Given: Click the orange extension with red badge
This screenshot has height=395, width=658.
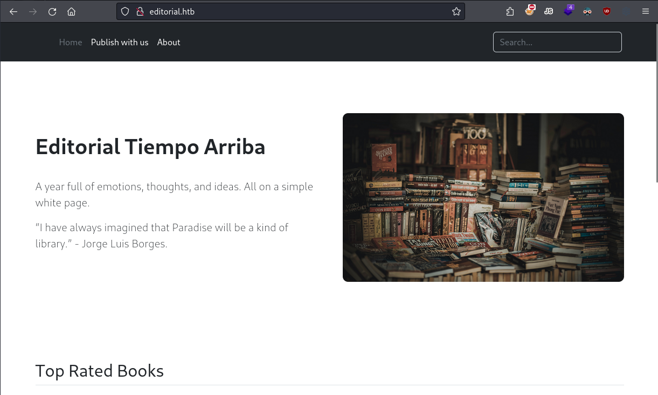Looking at the screenshot, I should click(530, 11).
